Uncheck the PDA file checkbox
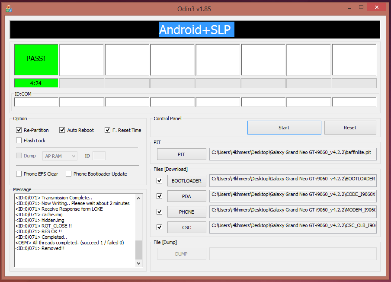This screenshot has width=391, height=282. 159,196
